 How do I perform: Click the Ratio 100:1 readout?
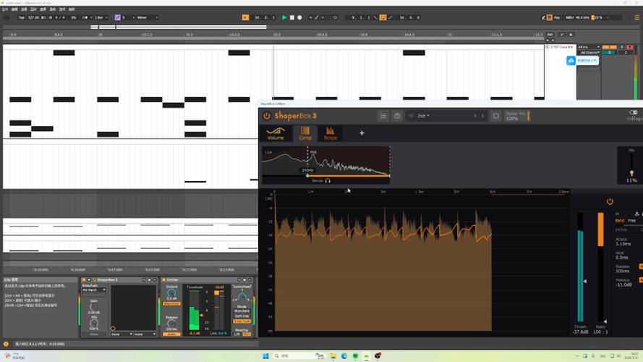601,332
